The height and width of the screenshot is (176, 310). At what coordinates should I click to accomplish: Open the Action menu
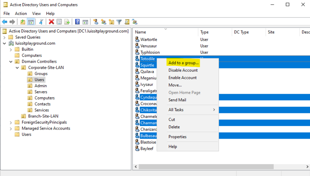coord(21,13)
